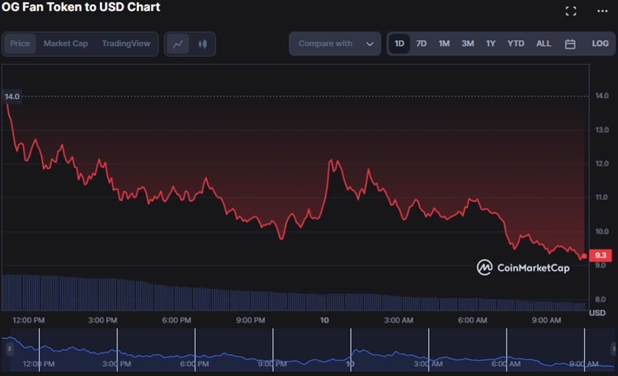Switch to candlestick chart icon
This screenshot has height=376, width=618.
coord(202,44)
